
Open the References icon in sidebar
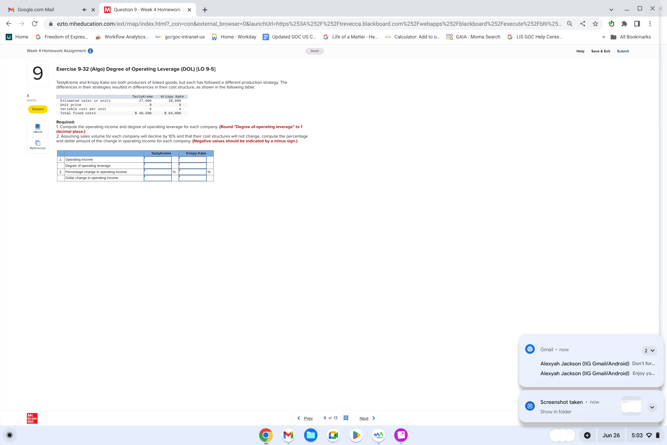pos(38,145)
